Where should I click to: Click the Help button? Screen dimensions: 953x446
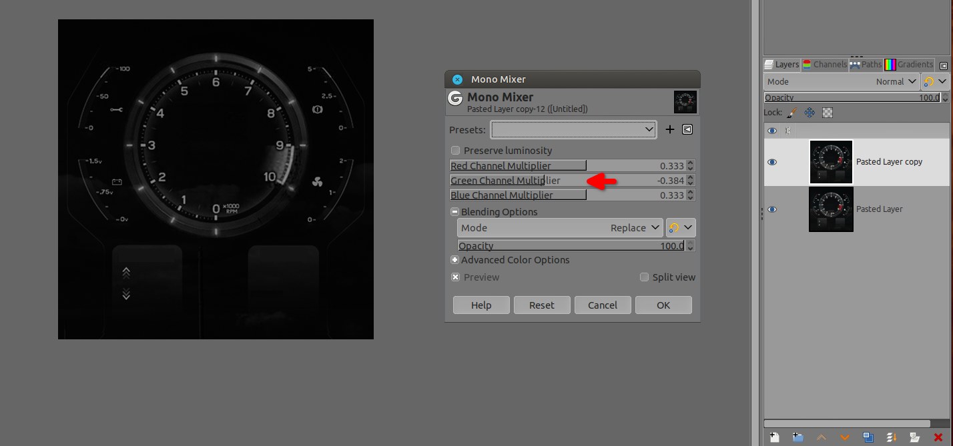tap(481, 305)
